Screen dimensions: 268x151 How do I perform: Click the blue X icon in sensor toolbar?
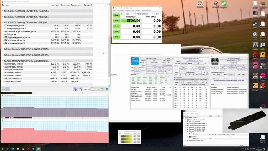(x=107, y=89)
